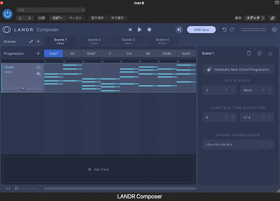Toggle the DAW Sync button
This screenshot has height=201, width=280.
[x=201, y=30]
